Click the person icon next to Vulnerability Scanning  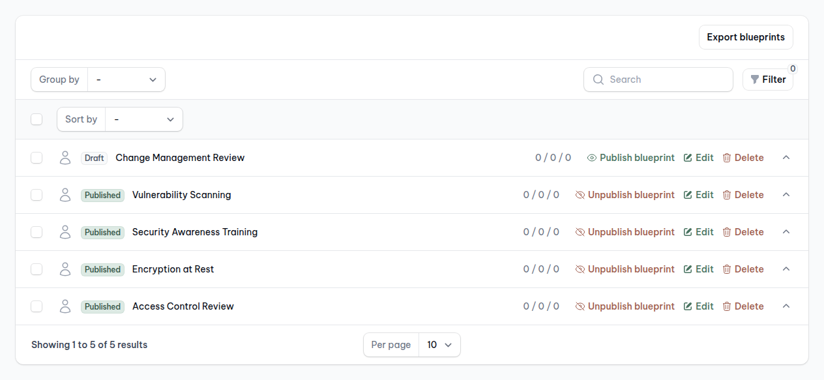pos(65,195)
